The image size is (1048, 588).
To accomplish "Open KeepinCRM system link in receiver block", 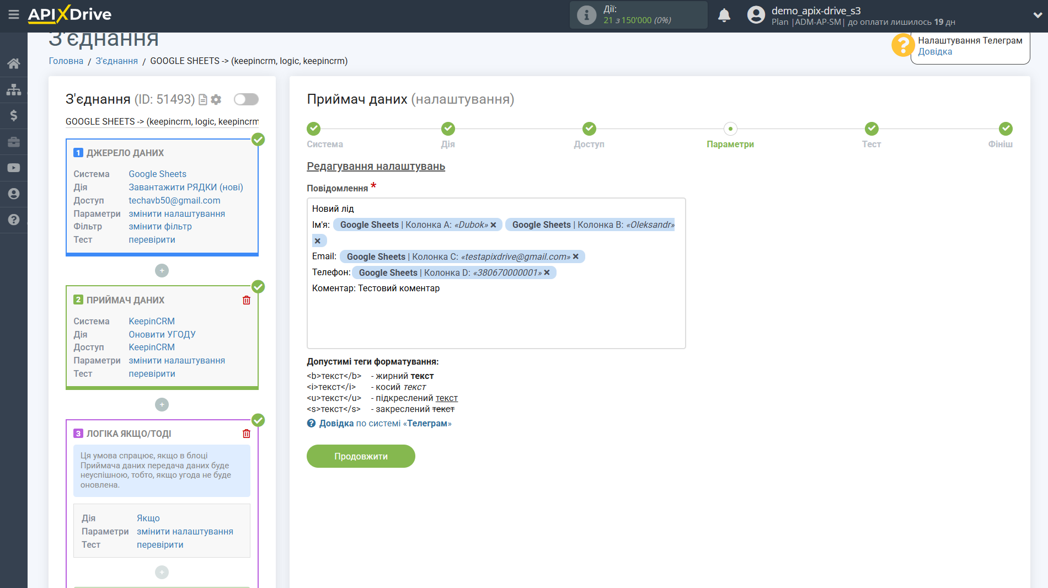I will tap(152, 322).
